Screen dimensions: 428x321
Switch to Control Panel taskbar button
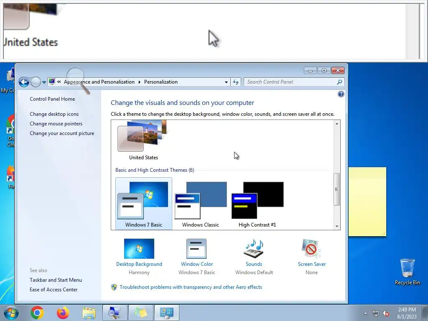tap(166, 313)
